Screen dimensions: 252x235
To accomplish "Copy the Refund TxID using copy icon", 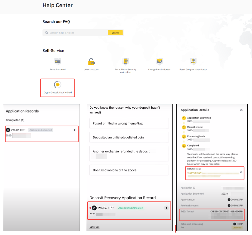I will coord(240,172).
